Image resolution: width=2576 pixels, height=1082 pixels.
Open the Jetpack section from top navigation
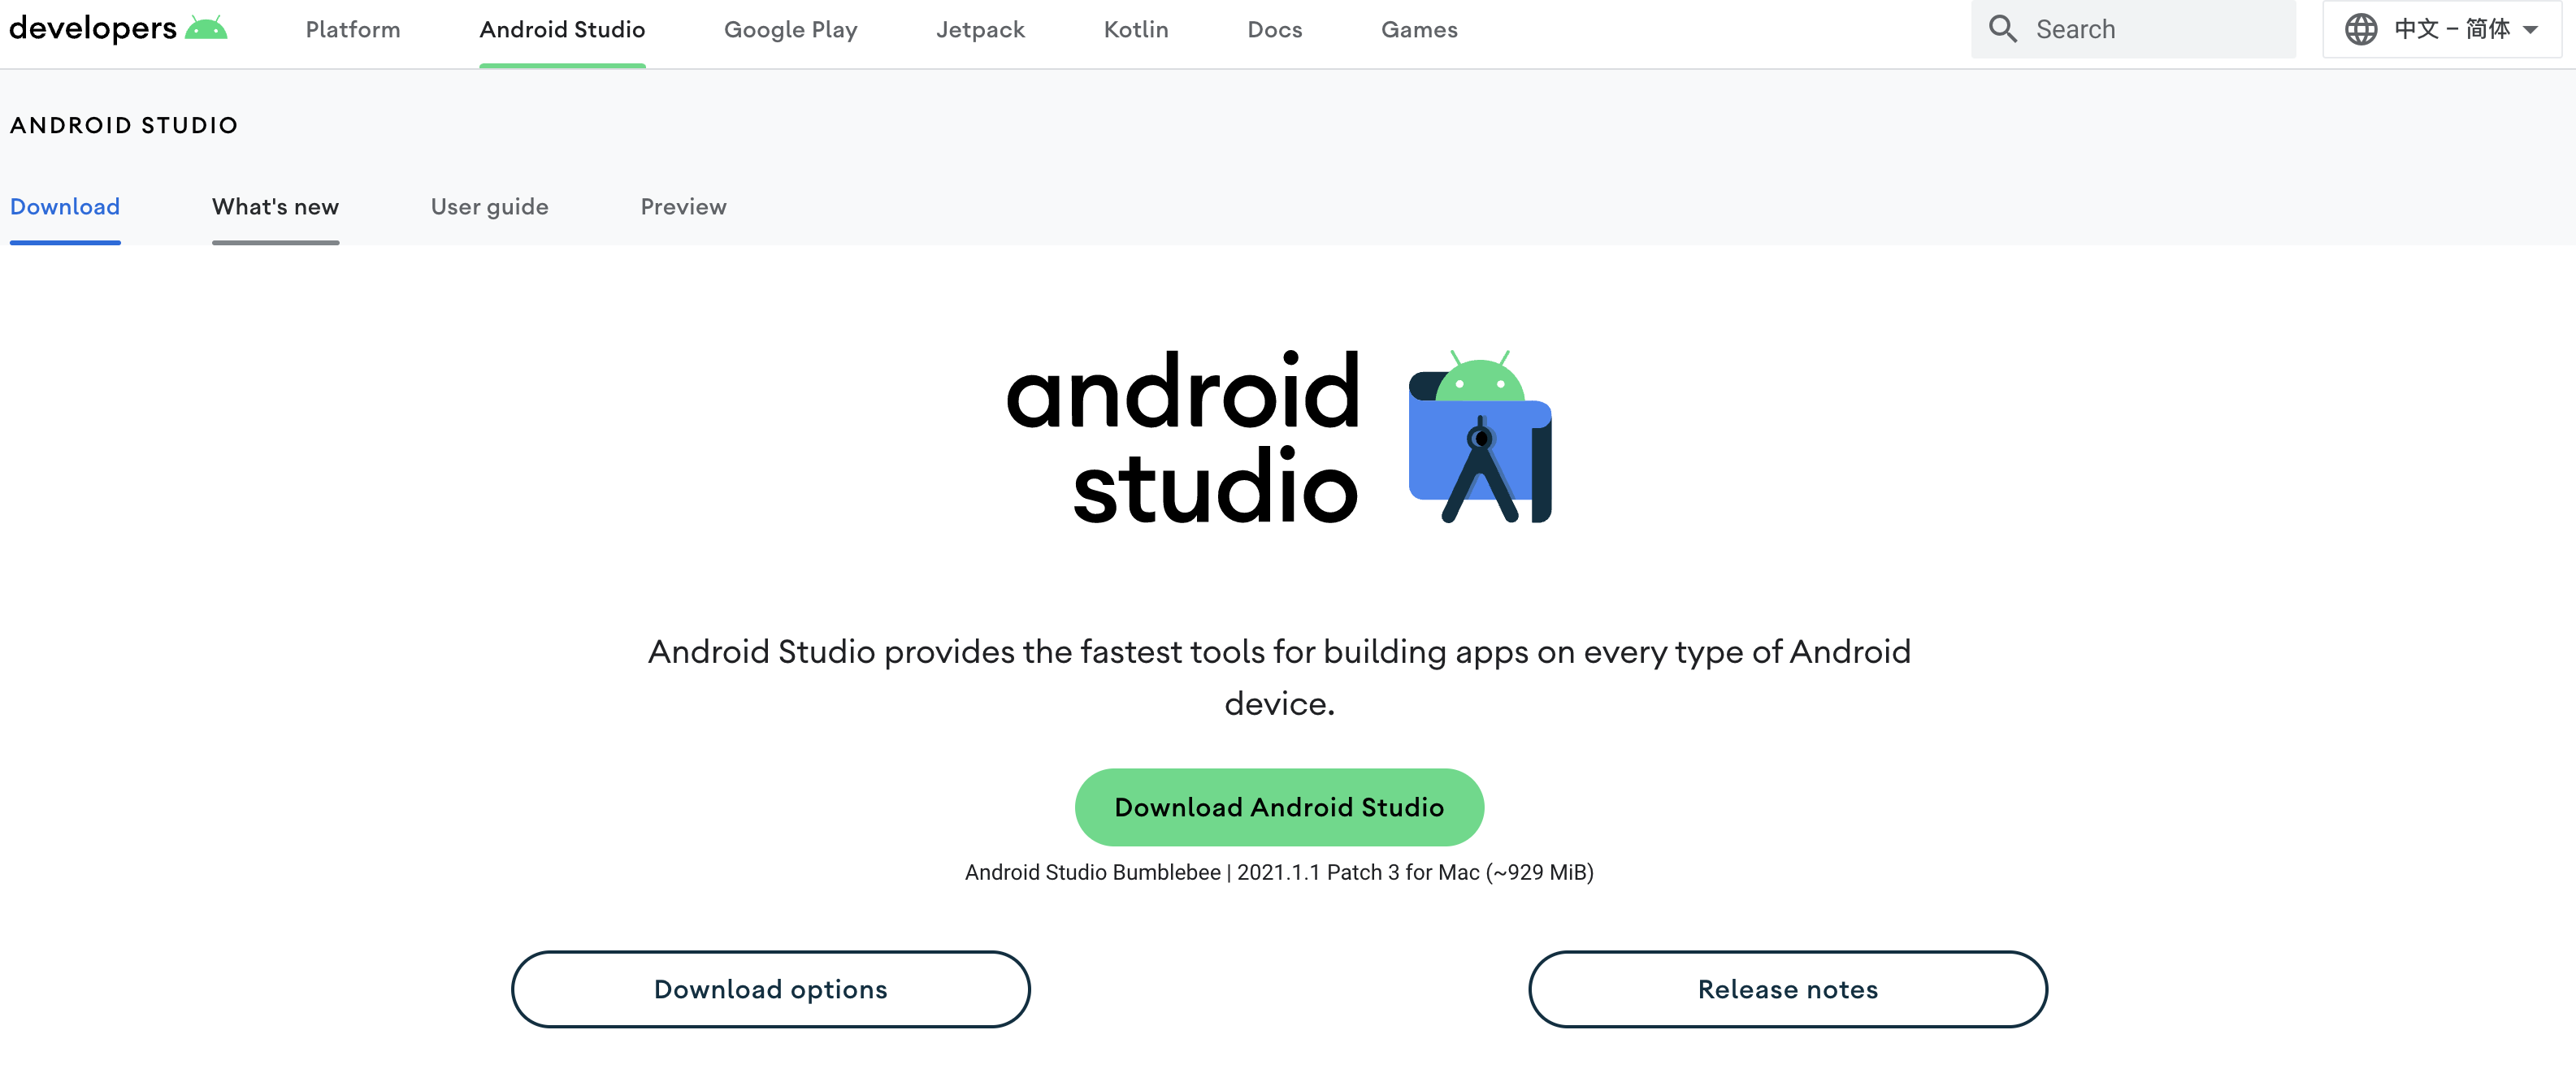pyautogui.click(x=981, y=29)
